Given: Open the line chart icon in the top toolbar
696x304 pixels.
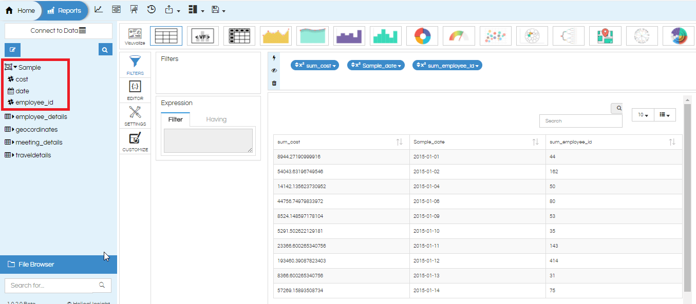Looking at the screenshot, I should [x=99, y=10].
